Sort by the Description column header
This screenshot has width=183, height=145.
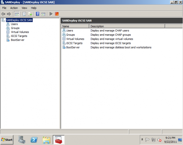point(127,26)
